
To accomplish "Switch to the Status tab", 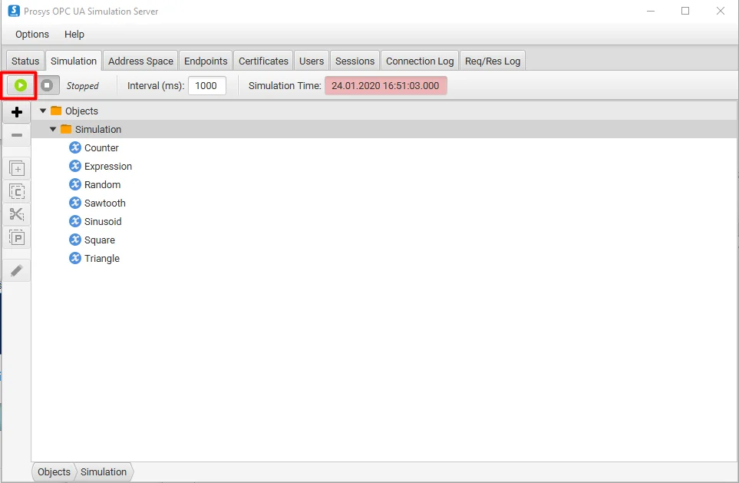I will 25,61.
